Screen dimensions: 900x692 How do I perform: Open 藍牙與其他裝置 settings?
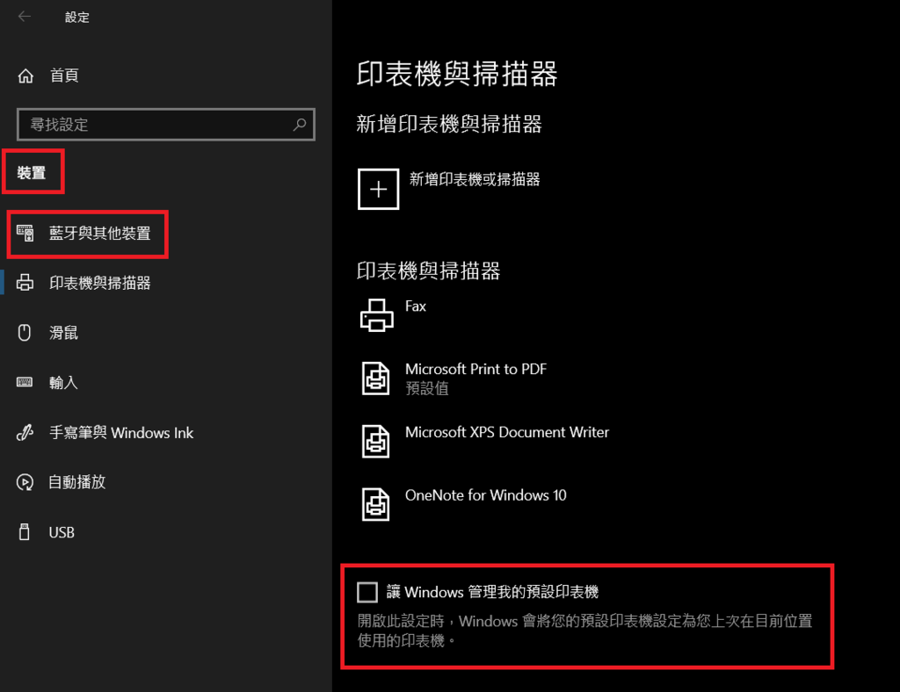point(99,234)
